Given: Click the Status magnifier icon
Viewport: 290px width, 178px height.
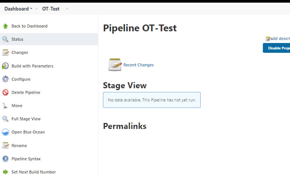Looking at the screenshot, I should 5,39.
